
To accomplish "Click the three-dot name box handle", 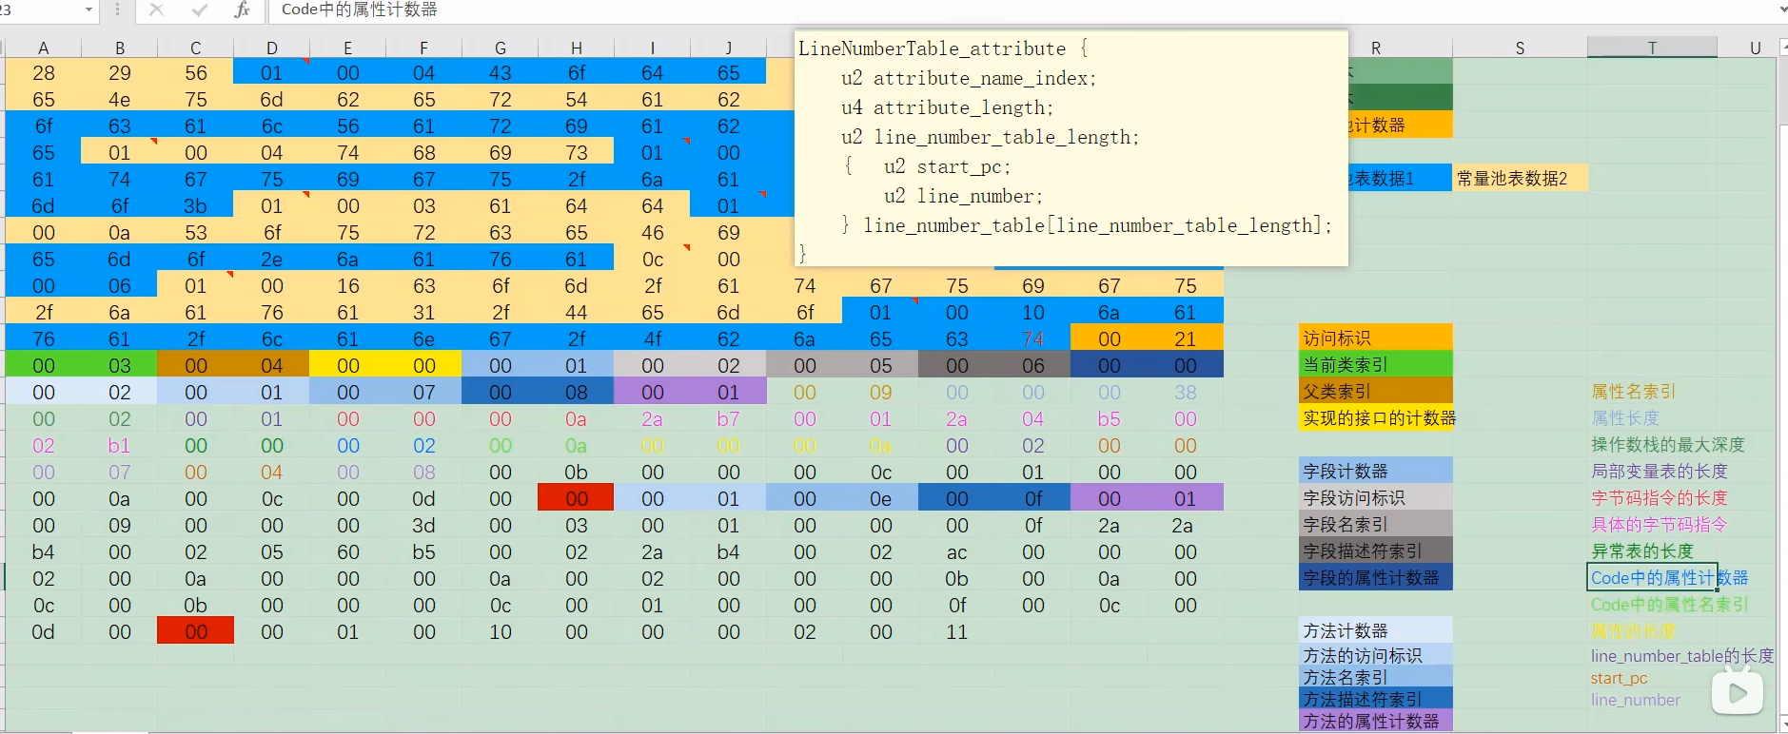I will pyautogui.click(x=117, y=10).
